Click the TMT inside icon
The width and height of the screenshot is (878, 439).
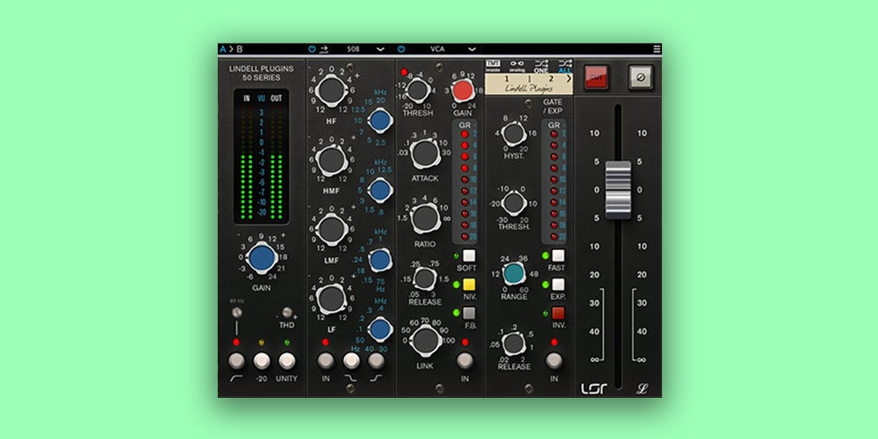pos(493,66)
